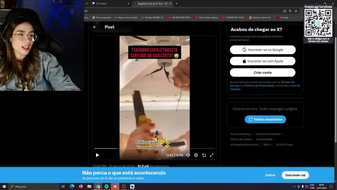Viewport: 337px width, 190px height.
Task: Open Discord from the taskbar
Action: pyautogui.click(x=115, y=187)
